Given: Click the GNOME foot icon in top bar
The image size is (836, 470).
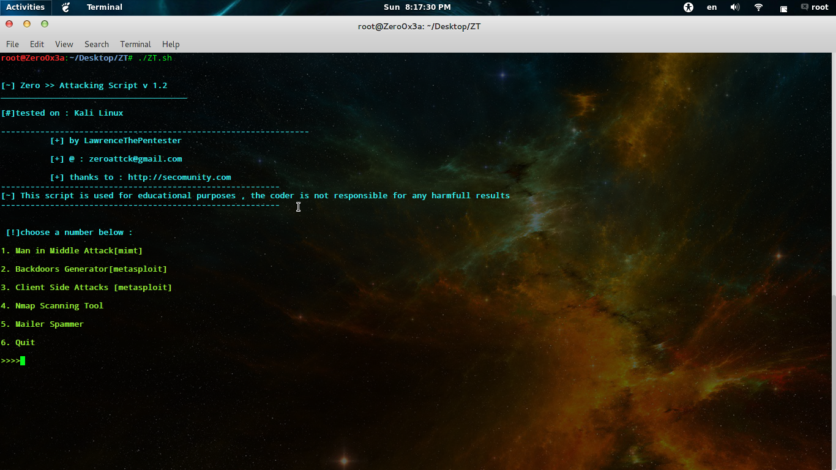Looking at the screenshot, I should pos(65,7).
